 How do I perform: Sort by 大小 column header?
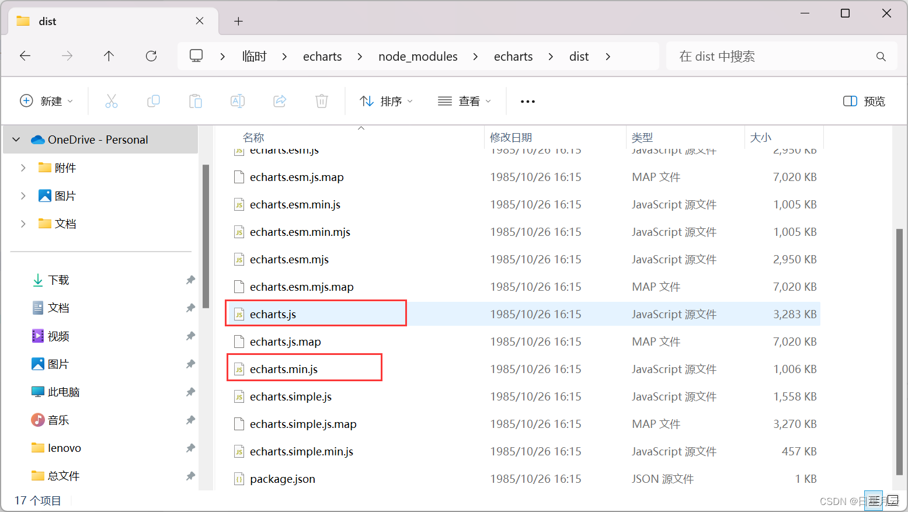(x=761, y=137)
